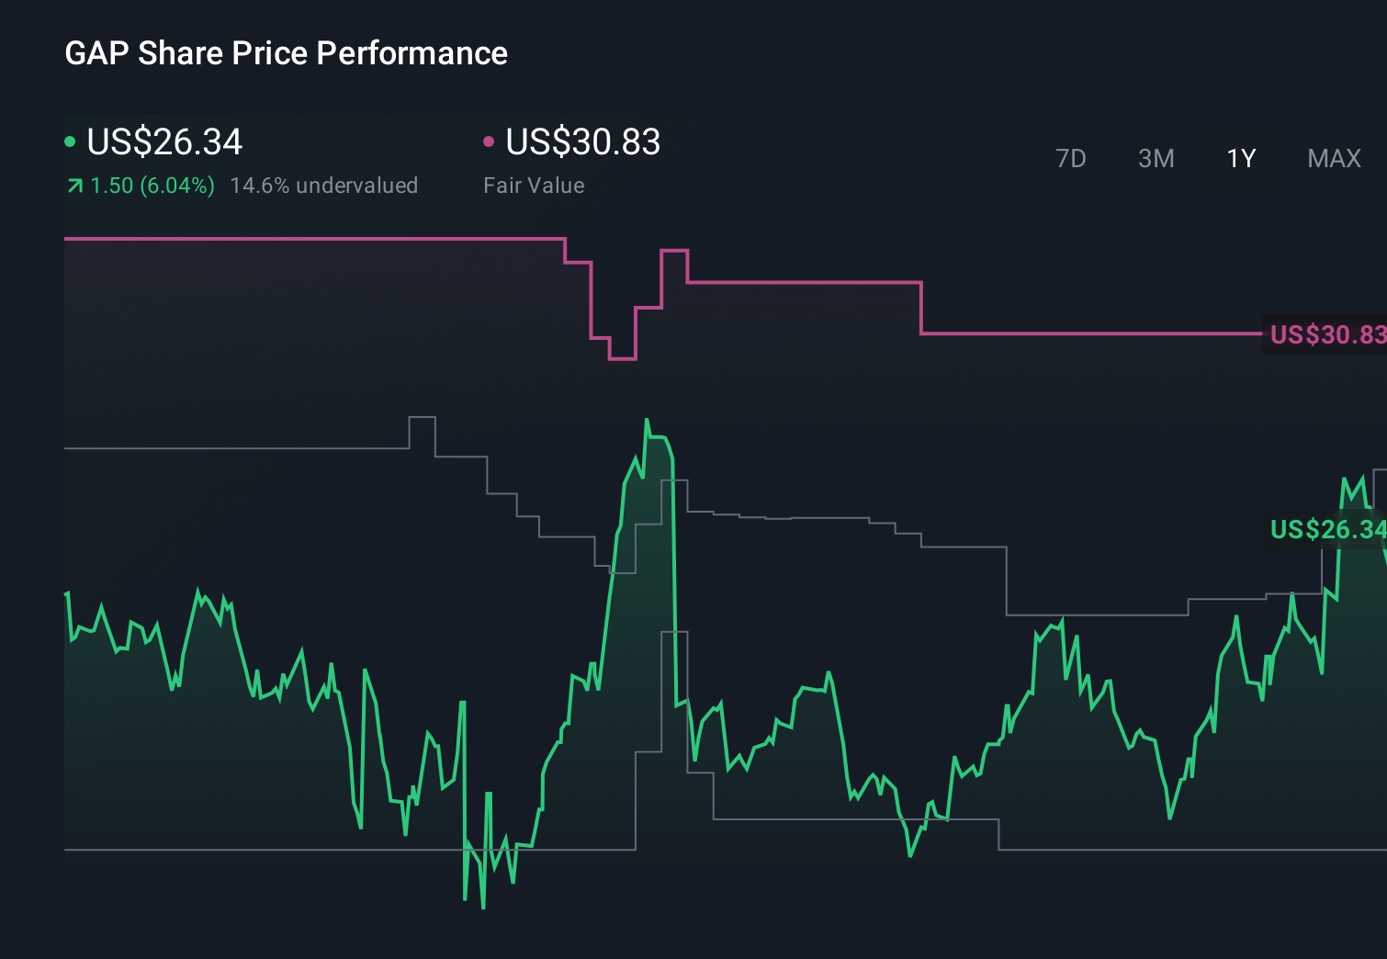The height and width of the screenshot is (959, 1387).
Task: Click the active 1Y range selector
Action: click(1240, 158)
